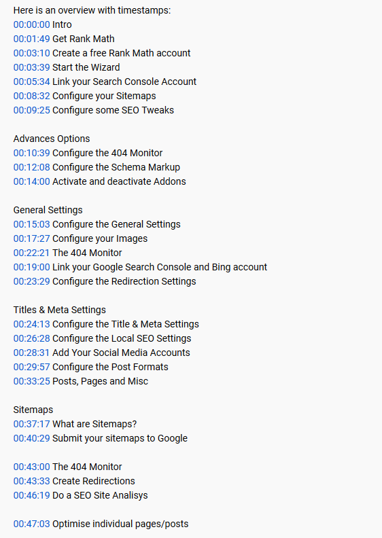This screenshot has height=538, width=382.
Task: Select the 00:17:27 Configure your Images timestamp
Action: (31, 238)
